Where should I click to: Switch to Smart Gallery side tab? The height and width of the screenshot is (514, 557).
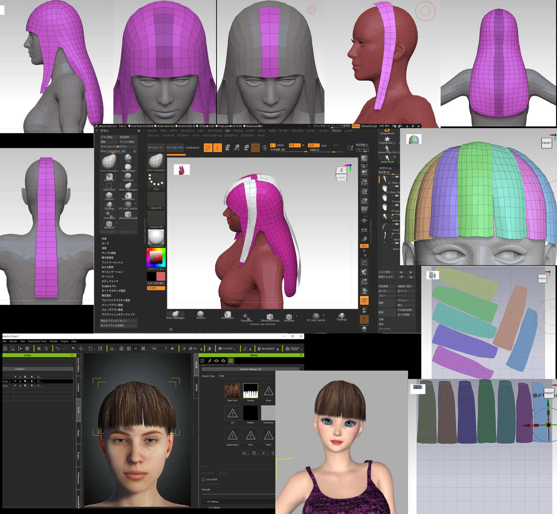[78, 365]
